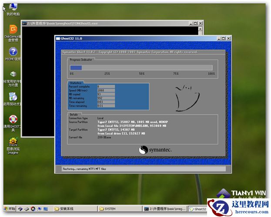Click the 'from Local file' source path line
271x217 pixels.
pos(132,126)
